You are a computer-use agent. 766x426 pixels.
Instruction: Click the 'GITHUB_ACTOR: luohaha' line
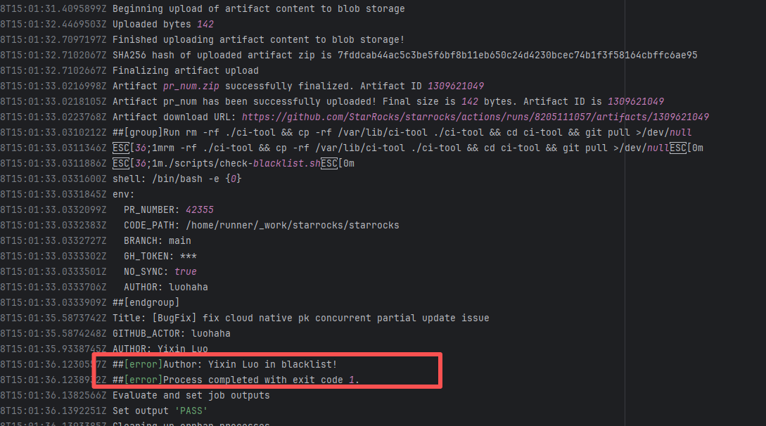coord(171,333)
